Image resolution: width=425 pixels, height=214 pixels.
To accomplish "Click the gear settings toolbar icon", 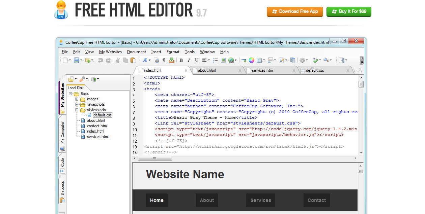I will 302,60.
